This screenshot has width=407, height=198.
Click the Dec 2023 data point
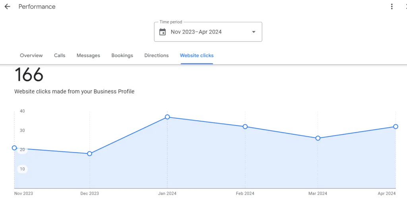pyautogui.click(x=89, y=154)
